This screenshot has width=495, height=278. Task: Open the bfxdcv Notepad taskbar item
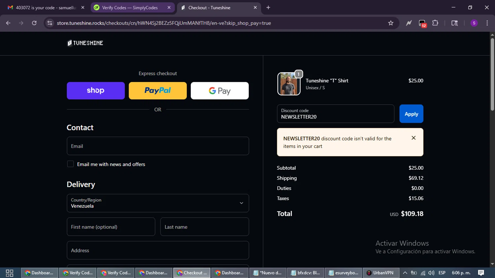(x=306, y=273)
